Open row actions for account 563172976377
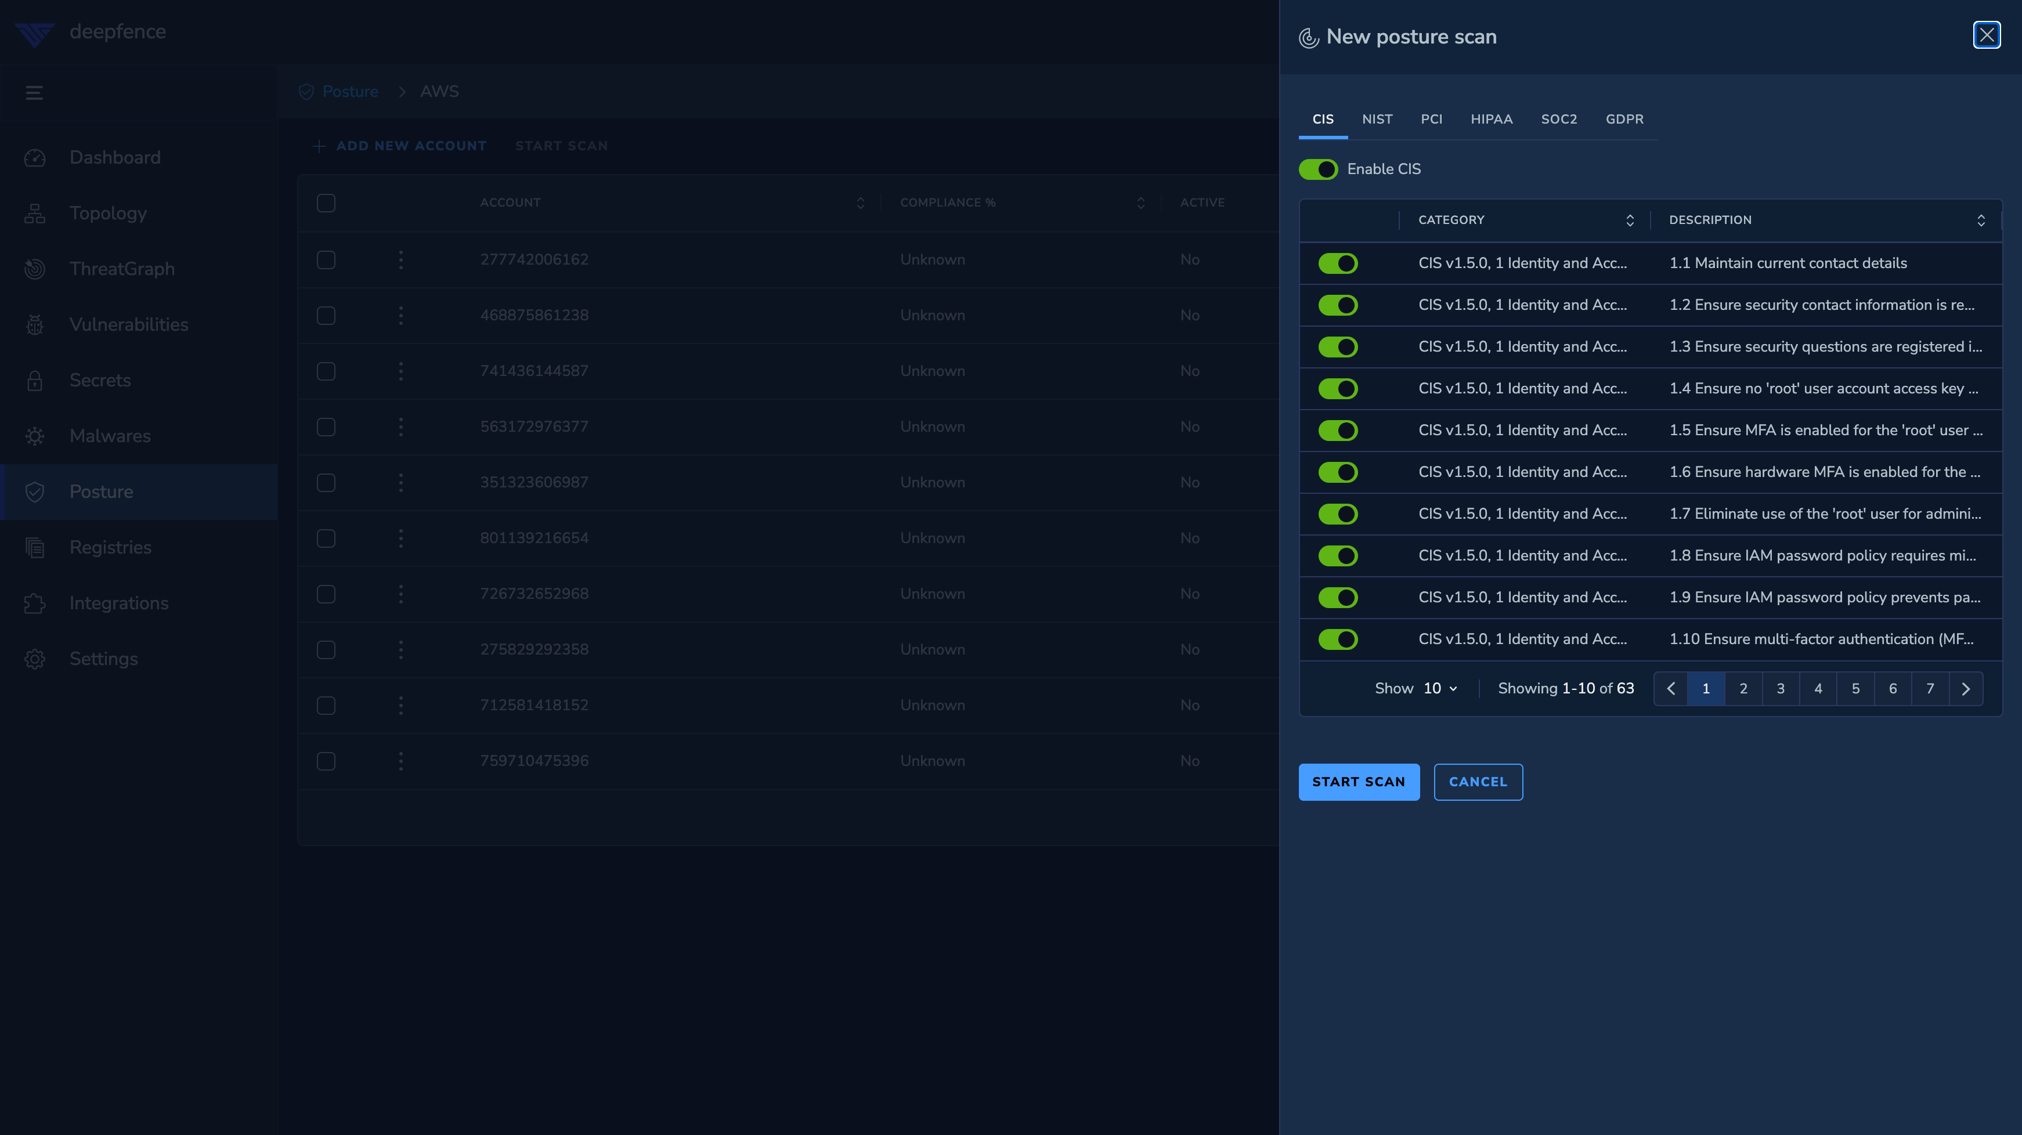This screenshot has width=2022, height=1135. pos(401,427)
